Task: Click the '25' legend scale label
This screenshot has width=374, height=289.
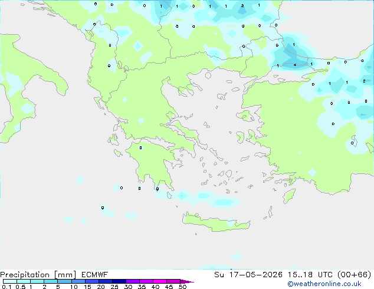Action: (x=114, y=287)
